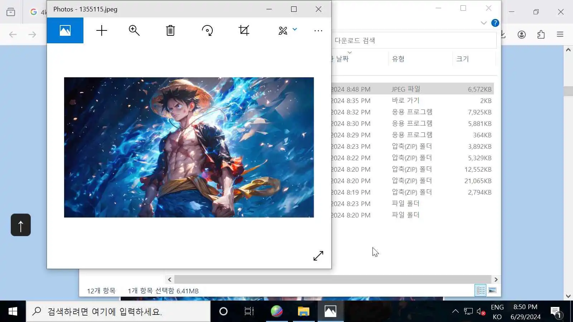Image resolution: width=573 pixels, height=322 pixels.
Task: Switch Explorer to details view icon
Action: [481, 291]
